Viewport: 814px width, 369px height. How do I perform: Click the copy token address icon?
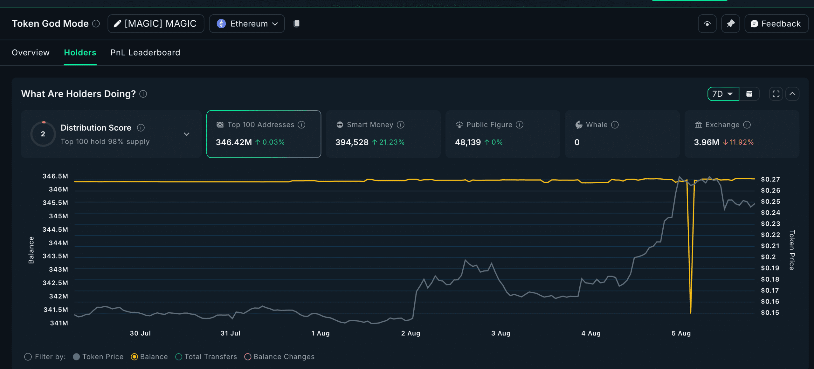tap(296, 24)
